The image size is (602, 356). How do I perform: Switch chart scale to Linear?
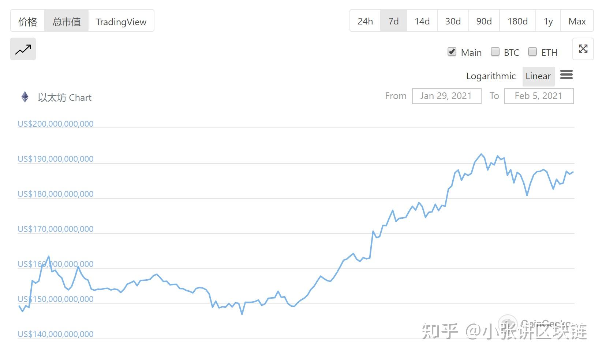tap(538, 76)
